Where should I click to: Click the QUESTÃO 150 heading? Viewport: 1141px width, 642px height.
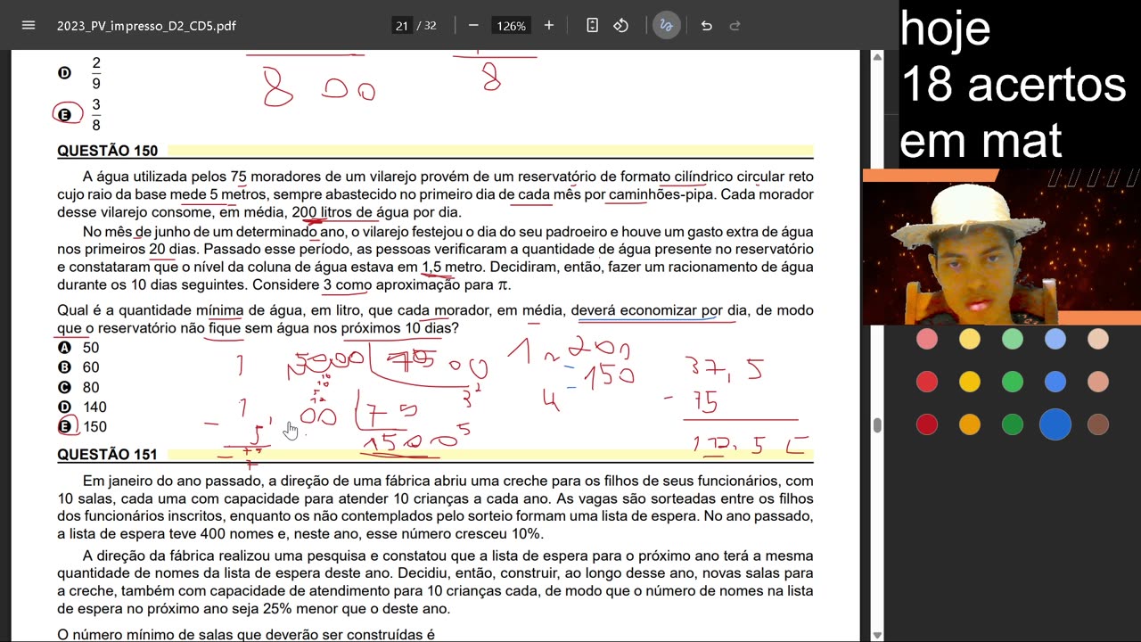coord(107,151)
